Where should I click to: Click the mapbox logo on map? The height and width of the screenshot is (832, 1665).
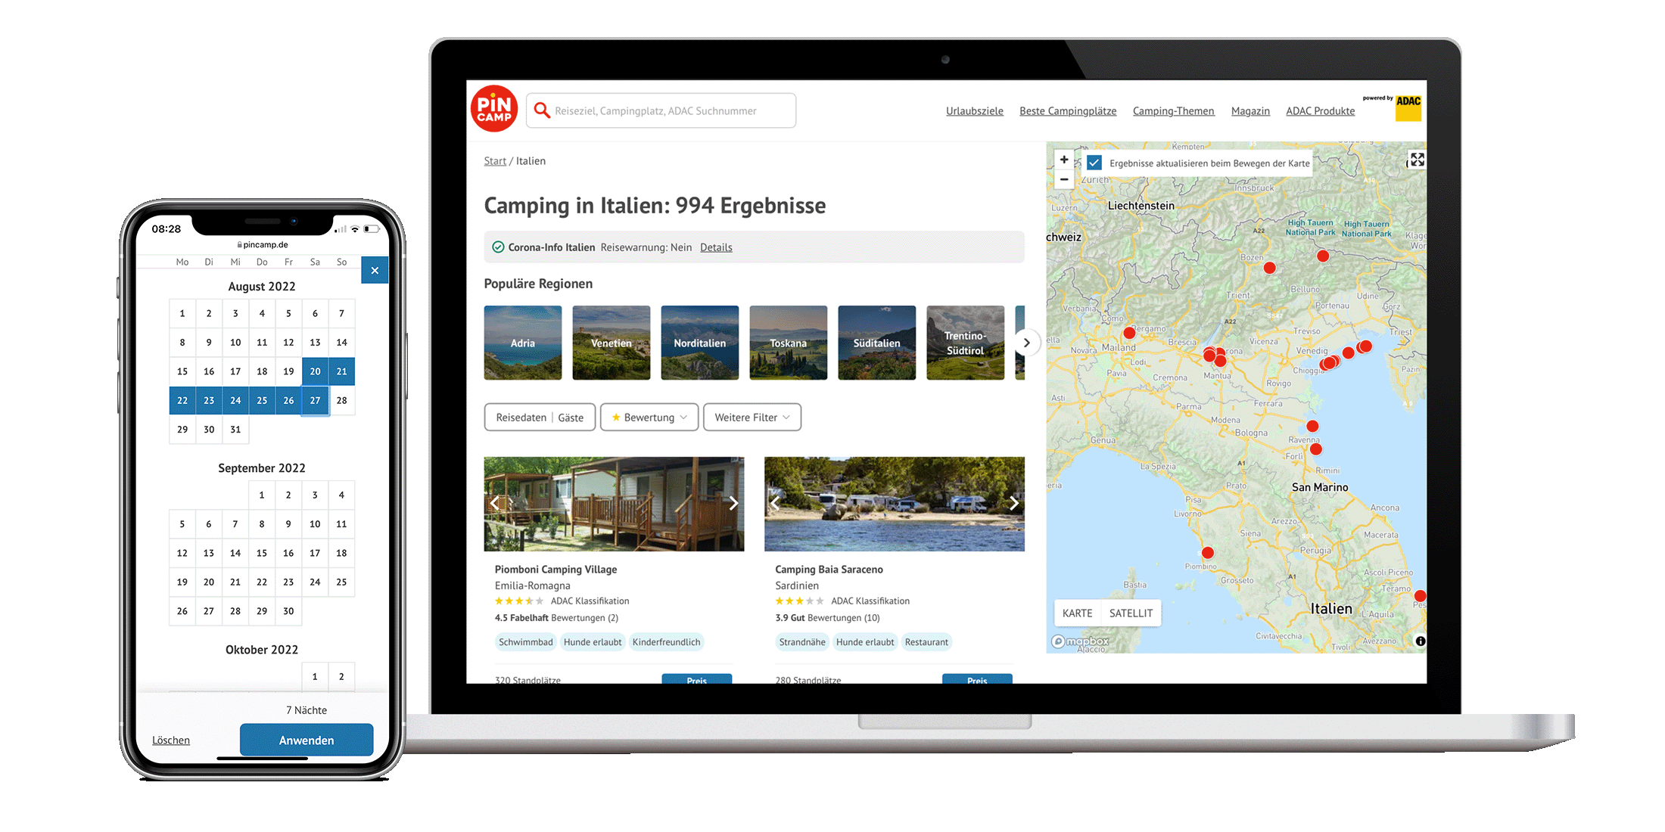1081,641
